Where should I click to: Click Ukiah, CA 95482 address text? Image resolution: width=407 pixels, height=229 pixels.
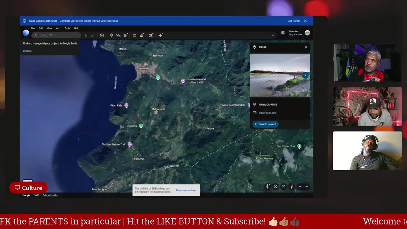tap(268, 105)
